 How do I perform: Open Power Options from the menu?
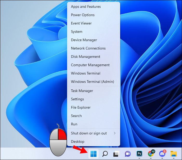pyautogui.click(x=83, y=15)
